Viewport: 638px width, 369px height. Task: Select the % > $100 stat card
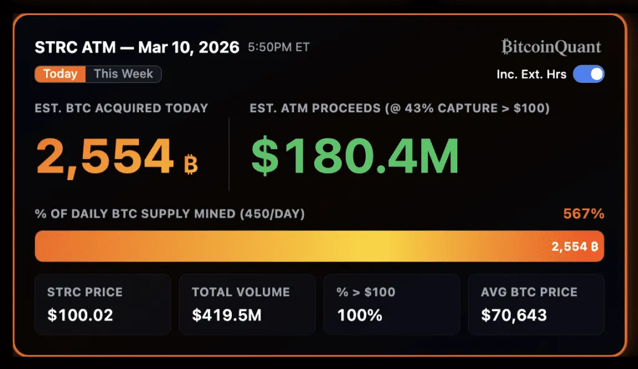coord(391,304)
